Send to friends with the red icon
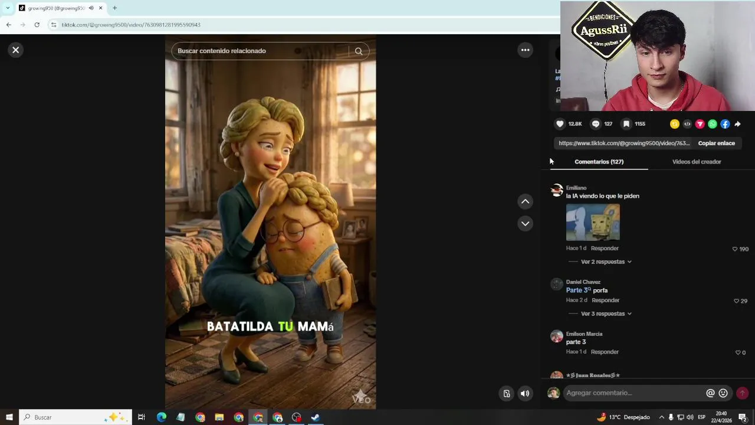 pyautogui.click(x=700, y=124)
